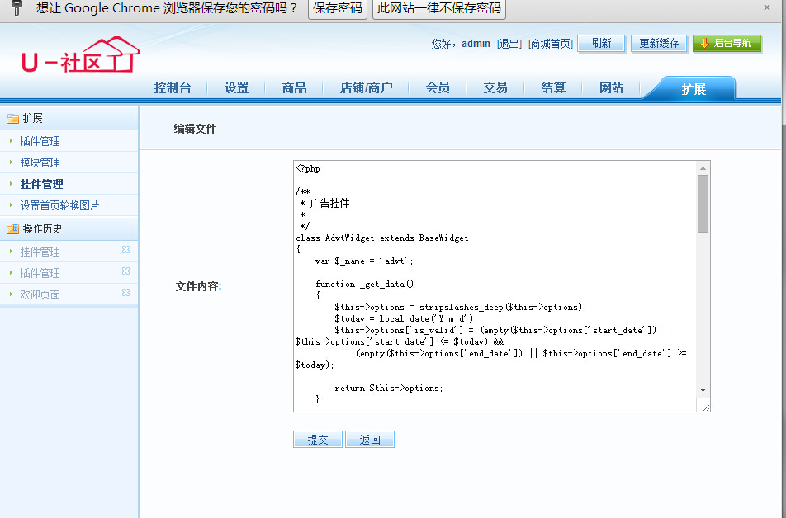Viewport: 786px width, 518px height.
Task: Open bold 挂件管理 under 扩展
Action: click(41, 185)
